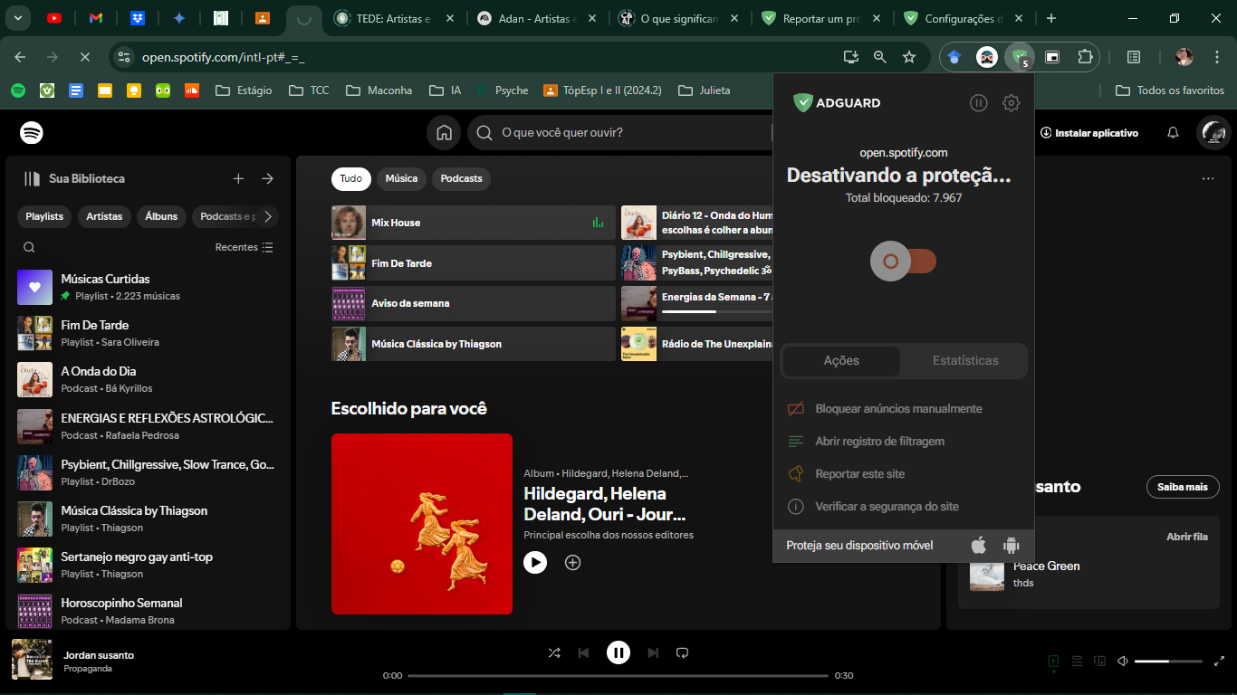Image resolution: width=1237 pixels, height=695 pixels.
Task: Select the Música filter chip
Action: point(401,178)
